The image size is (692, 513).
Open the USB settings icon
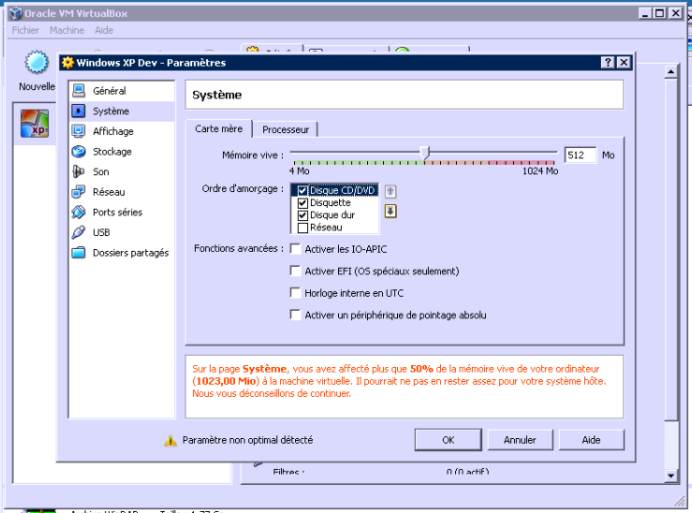79,232
